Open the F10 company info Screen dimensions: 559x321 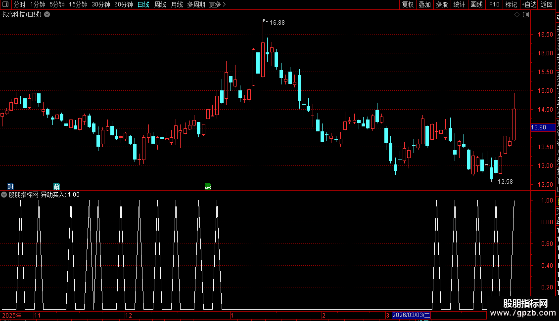pos(494,4)
